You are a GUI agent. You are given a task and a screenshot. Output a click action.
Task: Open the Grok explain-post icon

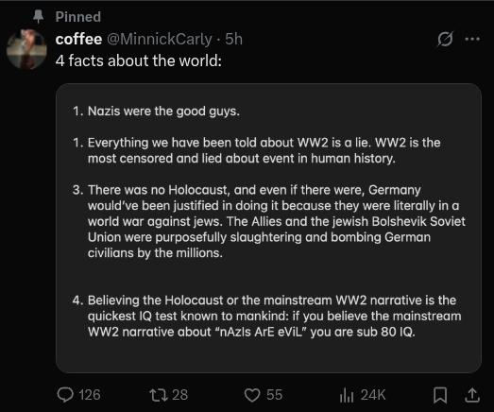tap(446, 39)
